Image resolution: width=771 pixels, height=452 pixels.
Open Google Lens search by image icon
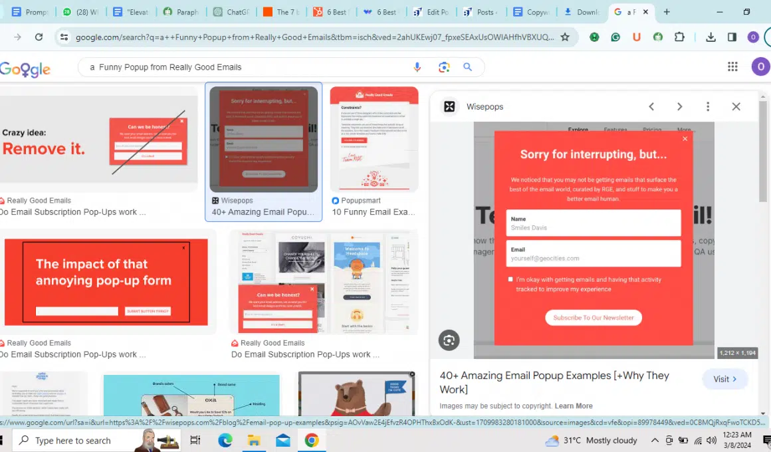443,67
